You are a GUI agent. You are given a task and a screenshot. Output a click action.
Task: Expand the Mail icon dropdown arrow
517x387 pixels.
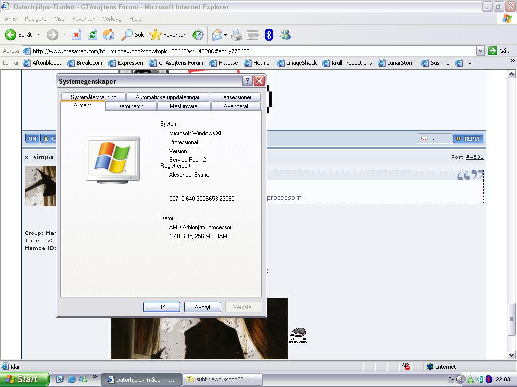click(x=225, y=35)
